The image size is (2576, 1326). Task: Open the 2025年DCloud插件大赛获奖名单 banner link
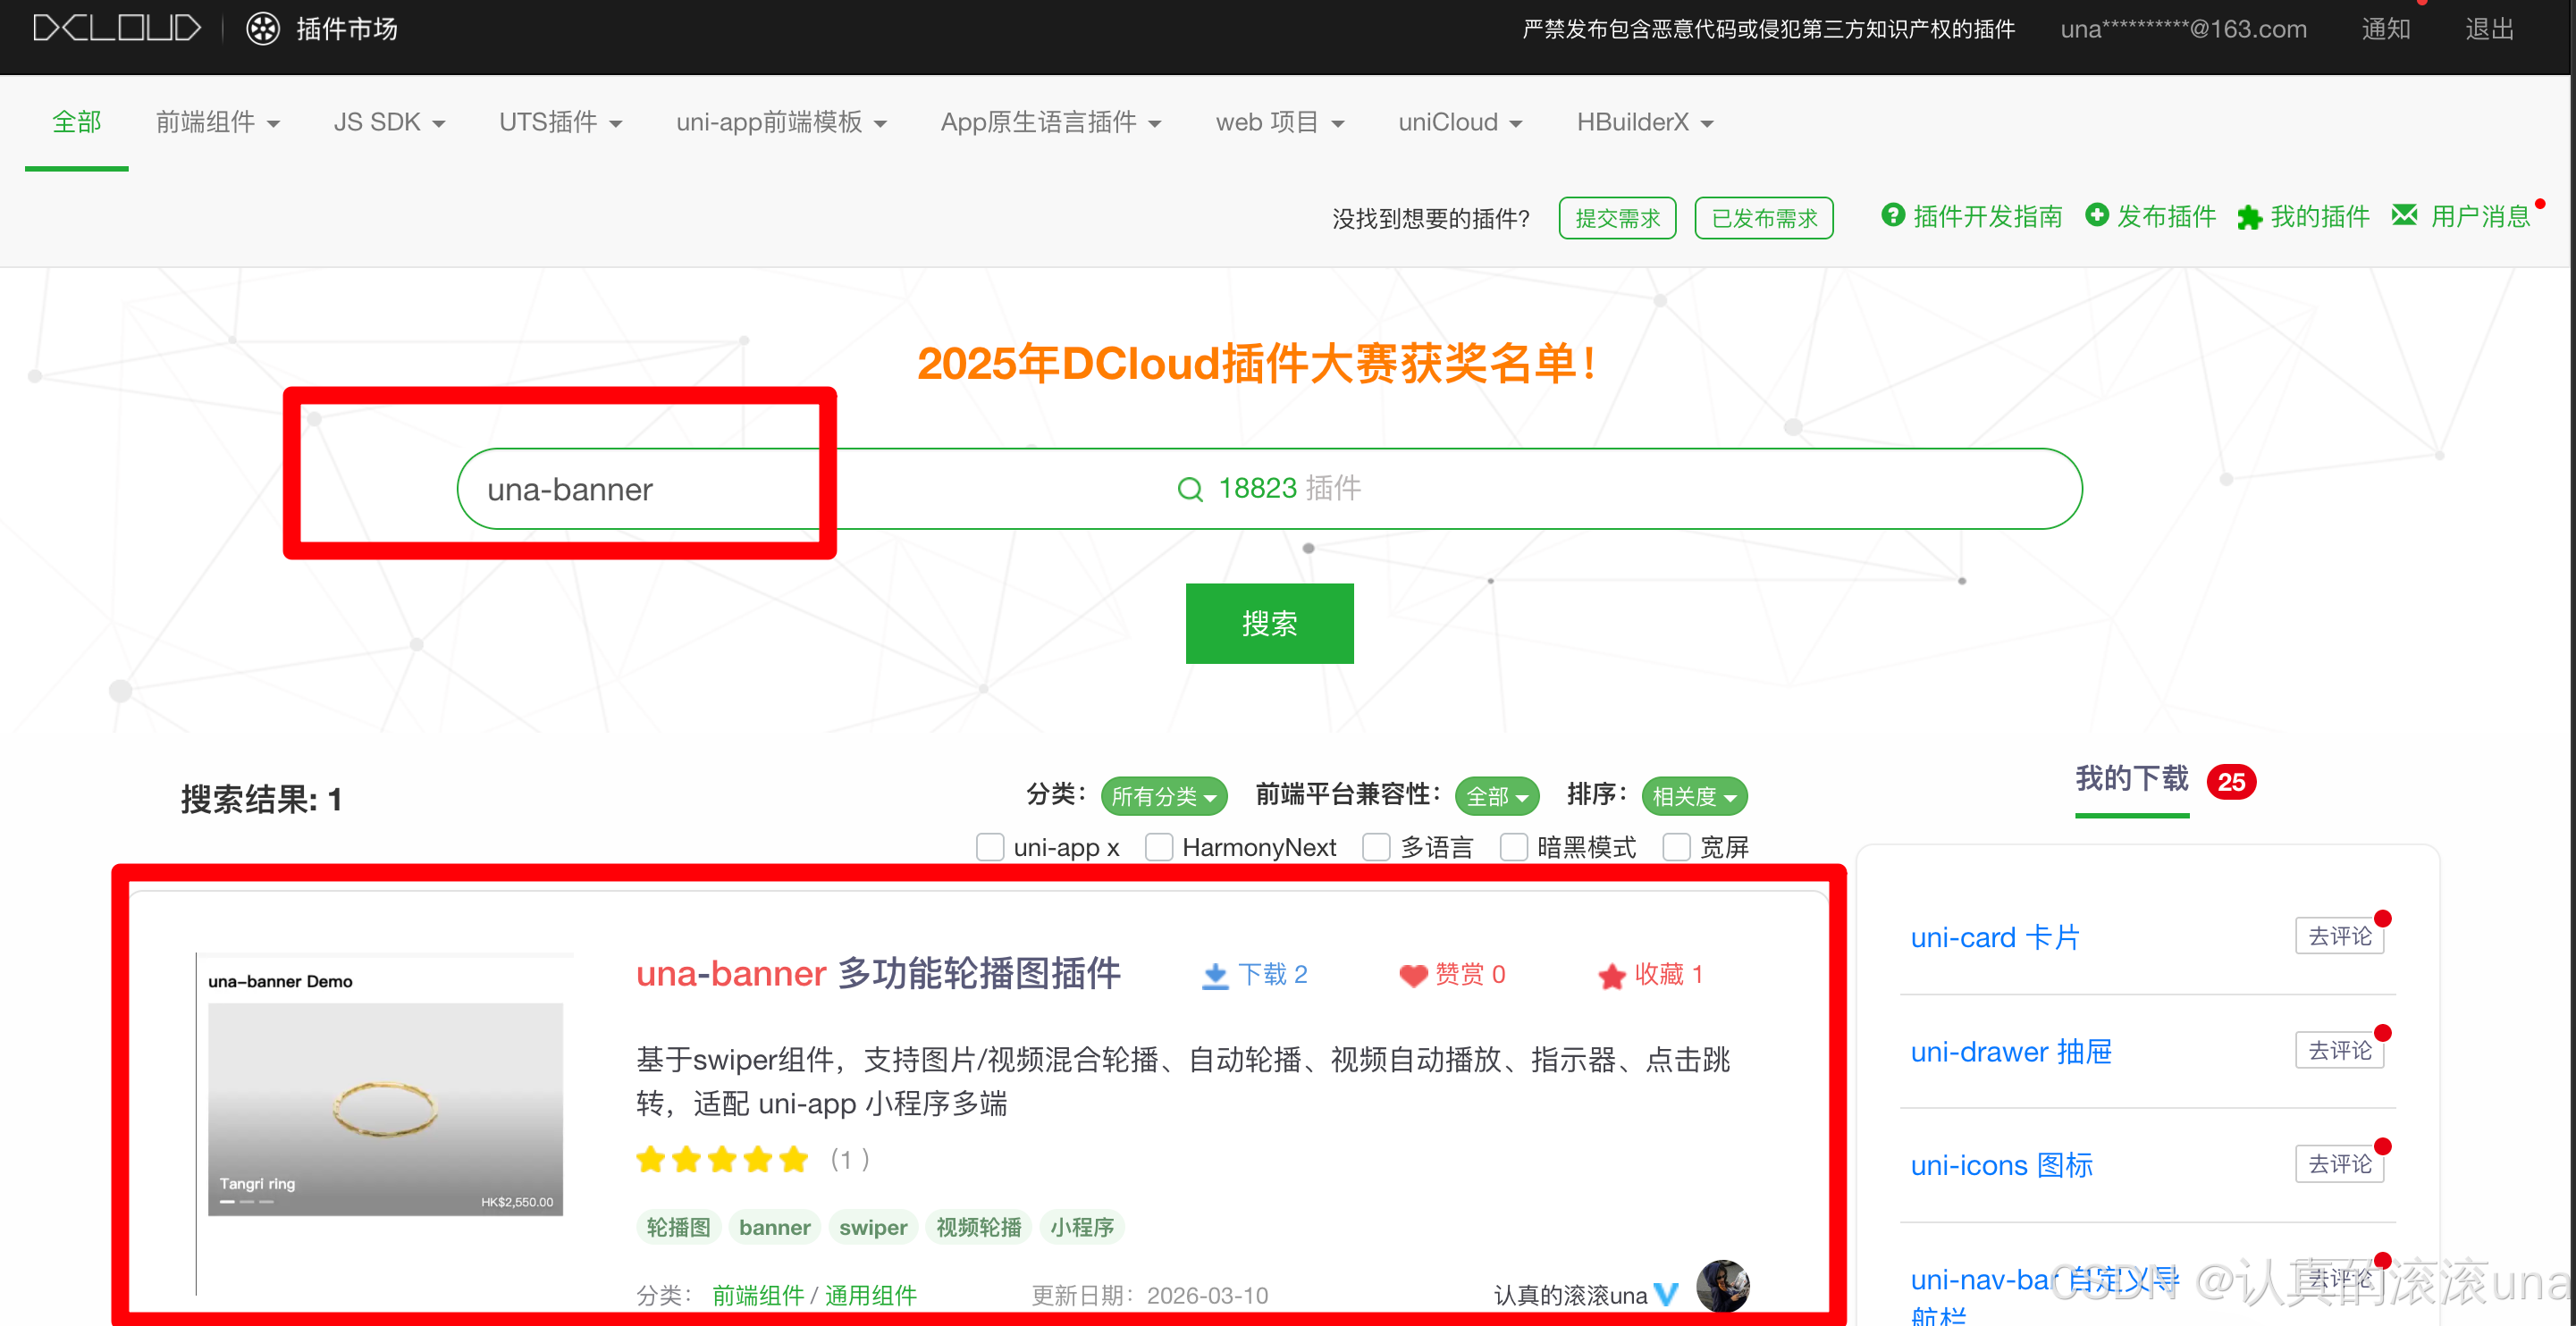1257,362
